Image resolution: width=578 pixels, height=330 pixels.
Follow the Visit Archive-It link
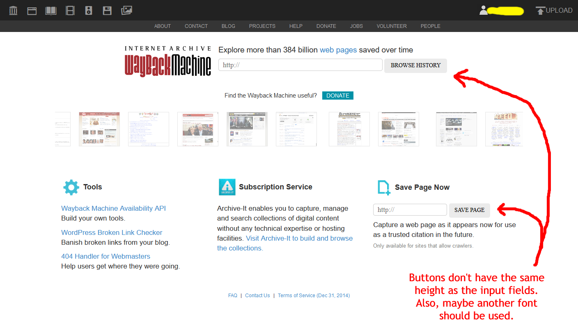coord(285,243)
